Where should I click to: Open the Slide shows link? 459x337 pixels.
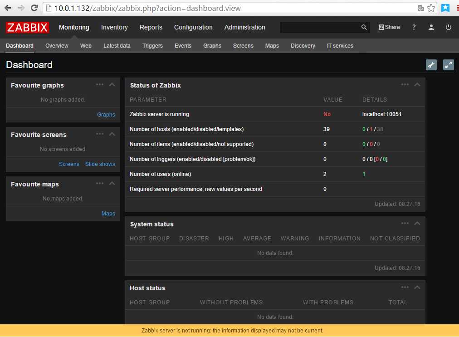(100, 164)
